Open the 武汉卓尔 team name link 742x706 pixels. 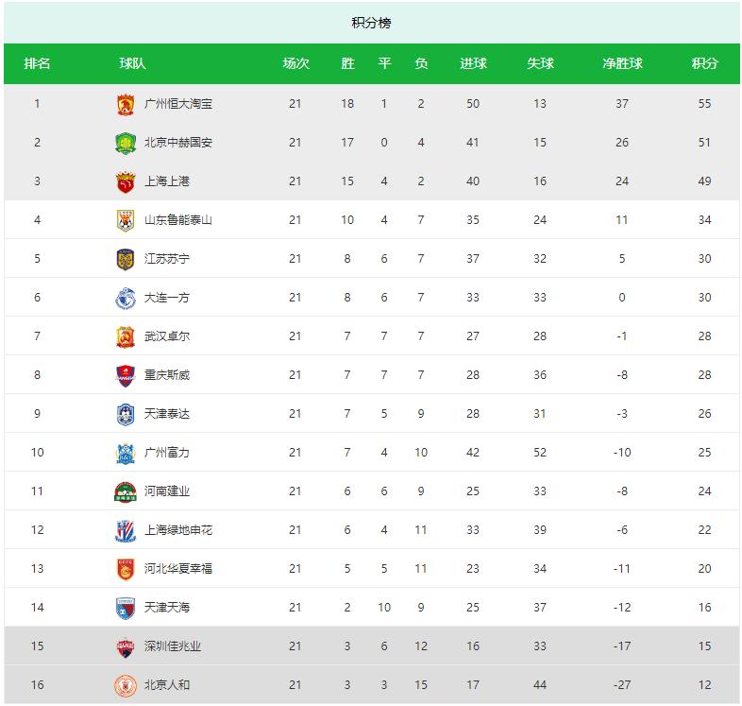(x=167, y=336)
